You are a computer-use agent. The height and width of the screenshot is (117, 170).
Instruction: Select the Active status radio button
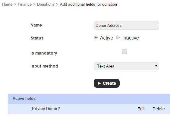(96, 38)
